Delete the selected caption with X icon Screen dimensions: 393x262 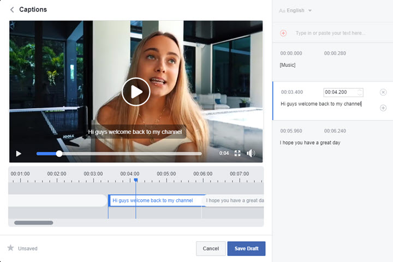point(383,92)
